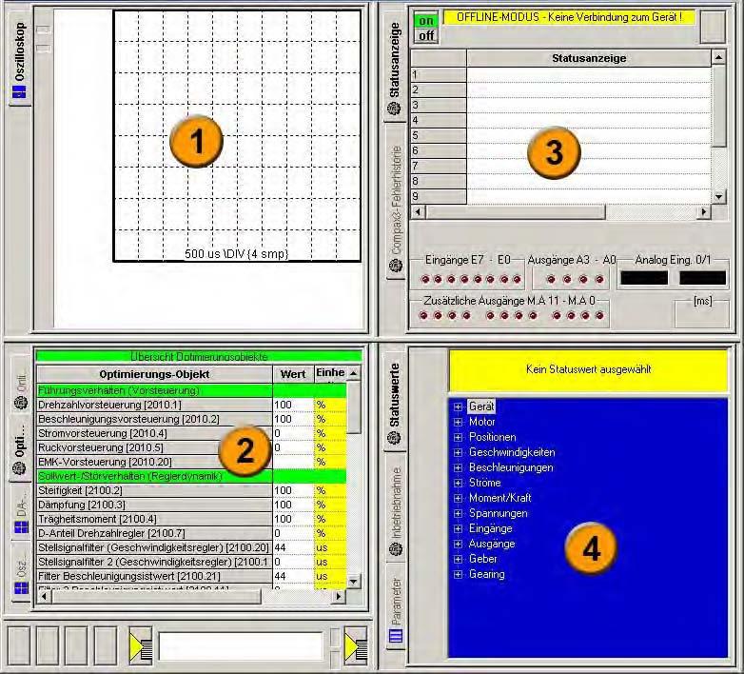Click the yellow arrow icon right of the stepper
The width and height of the screenshot is (744, 674).
(x=356, y=647)
